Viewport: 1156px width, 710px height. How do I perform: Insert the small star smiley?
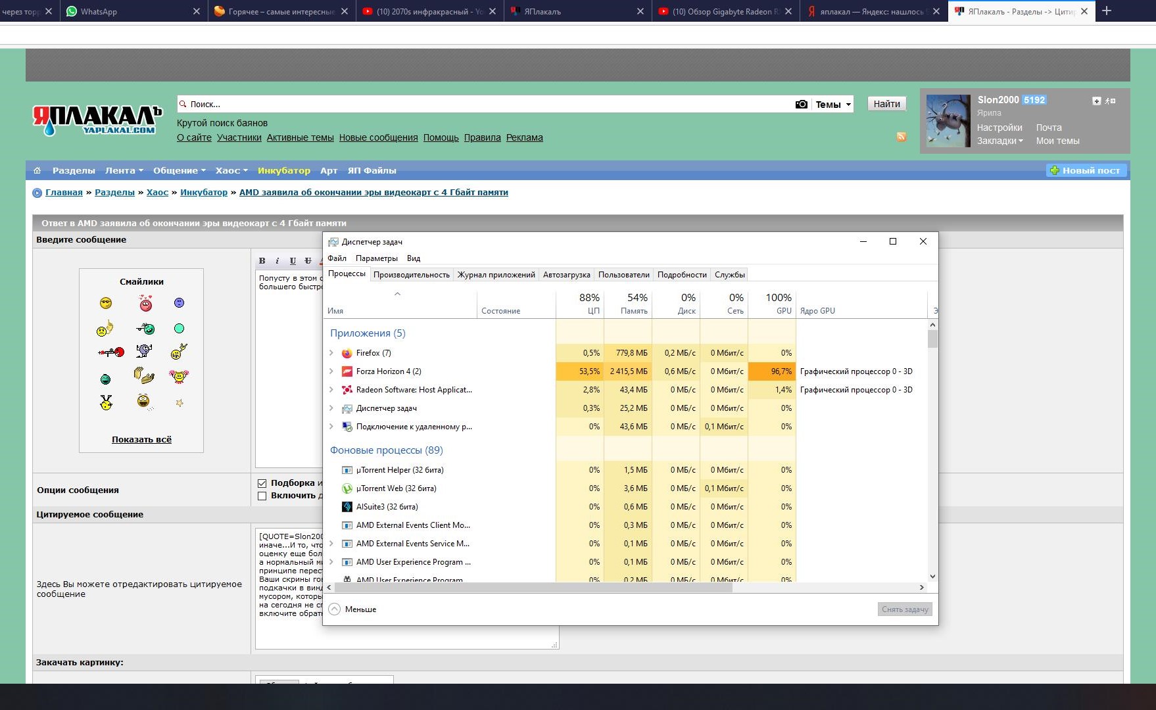[180, 402]
